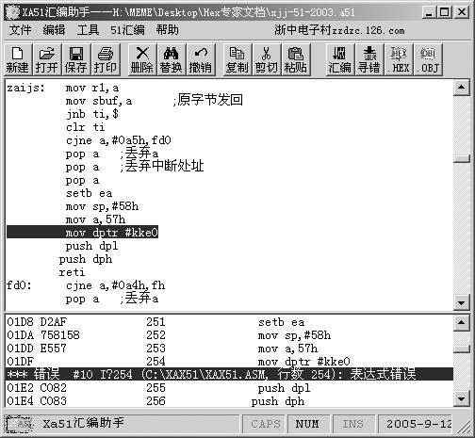Print using the 打印 toolbar icon

(x=106, y=59)
